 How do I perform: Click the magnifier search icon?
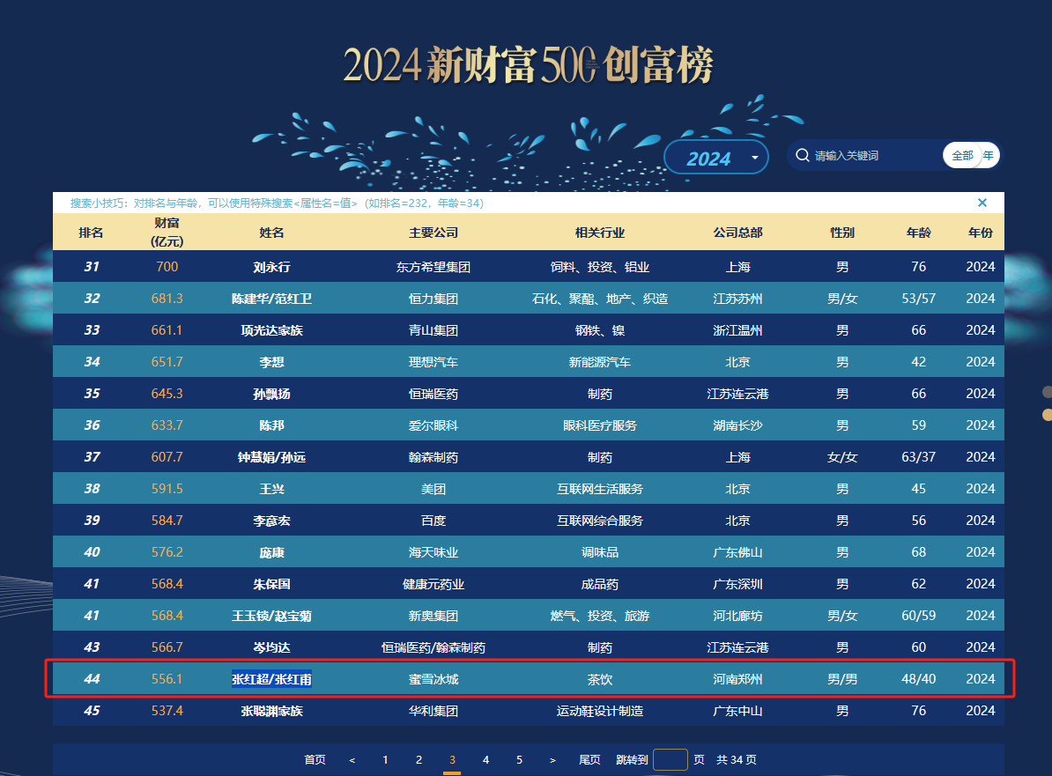click(x=802, y=156)
